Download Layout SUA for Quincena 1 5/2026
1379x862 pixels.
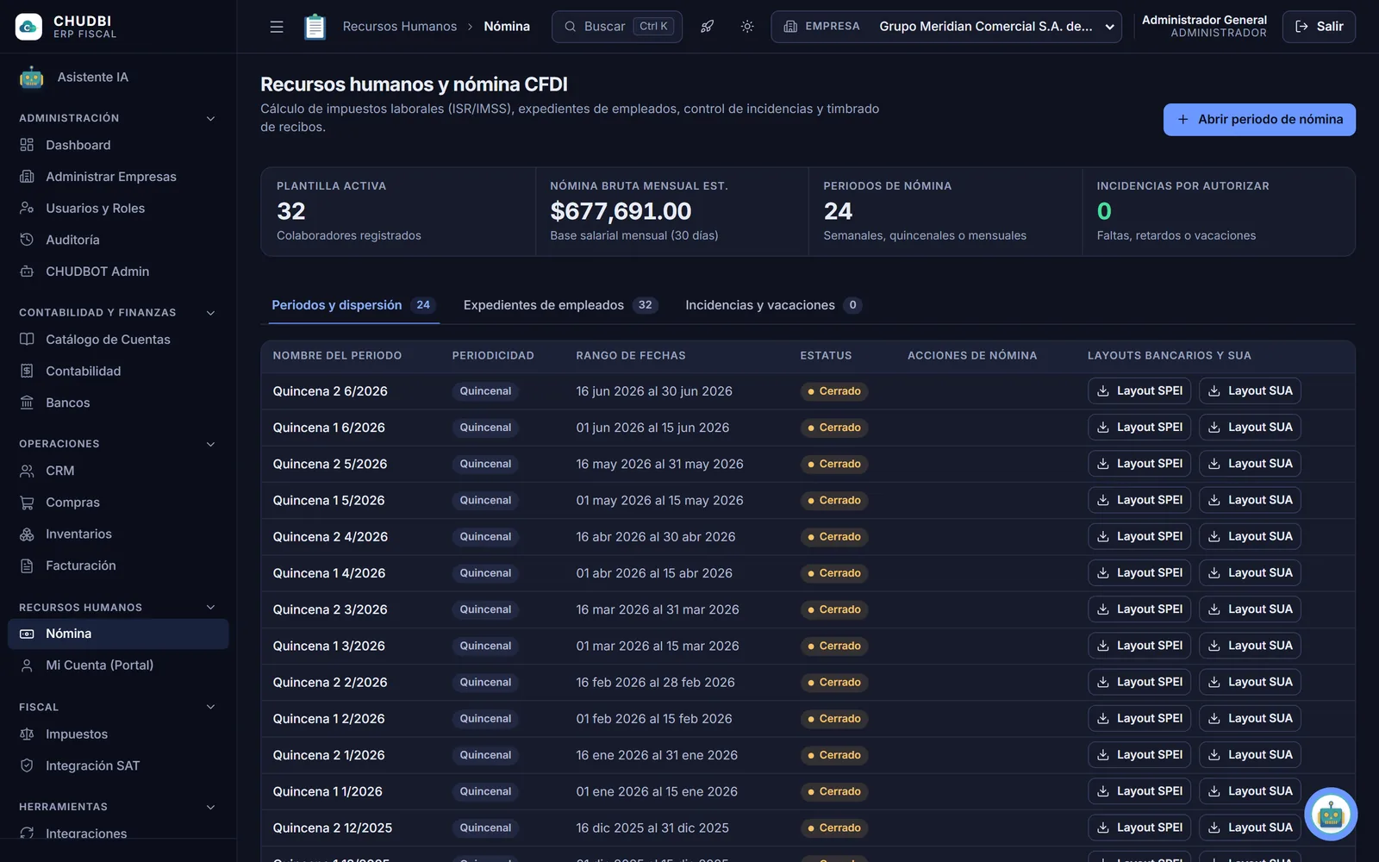click(1250, 500)
